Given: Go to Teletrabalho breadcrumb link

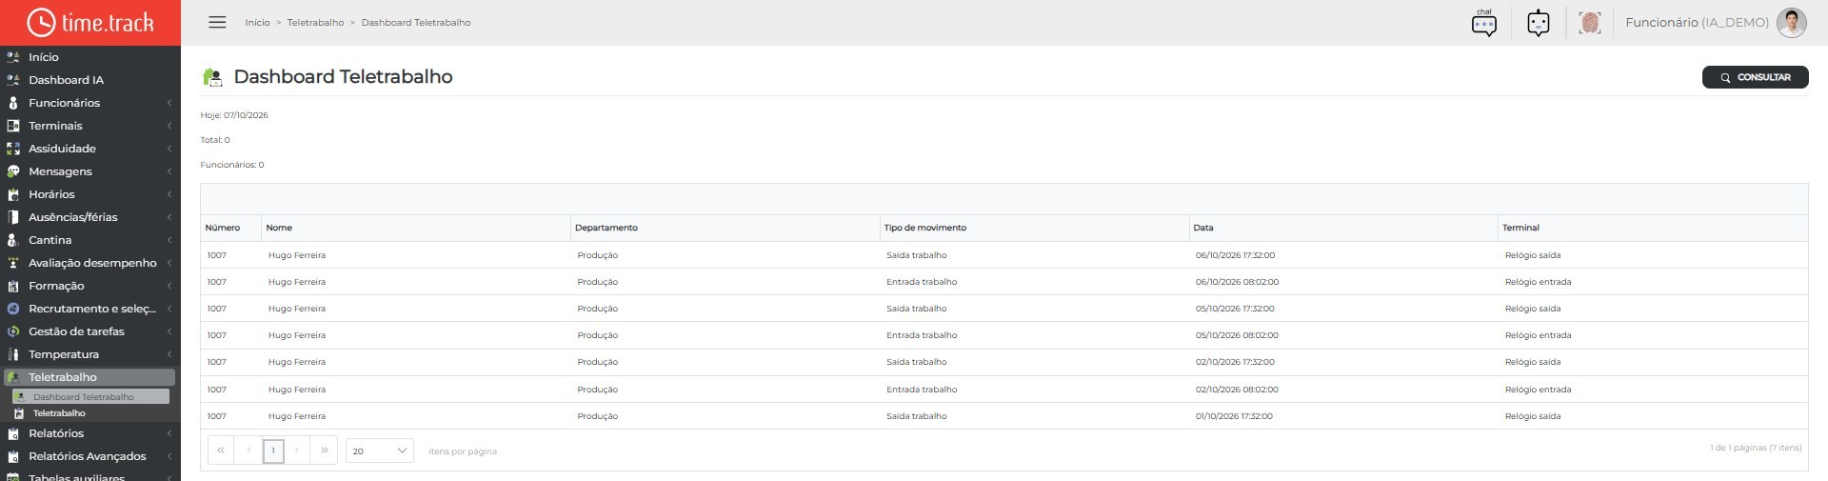Looking at the screenshot, I should 315,23.
